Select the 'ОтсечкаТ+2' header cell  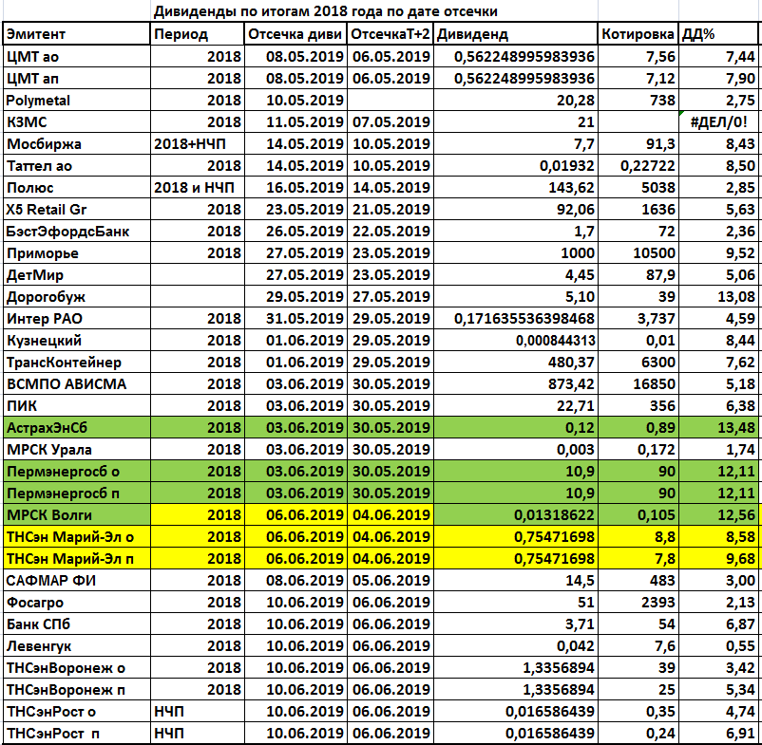[390, 34]
